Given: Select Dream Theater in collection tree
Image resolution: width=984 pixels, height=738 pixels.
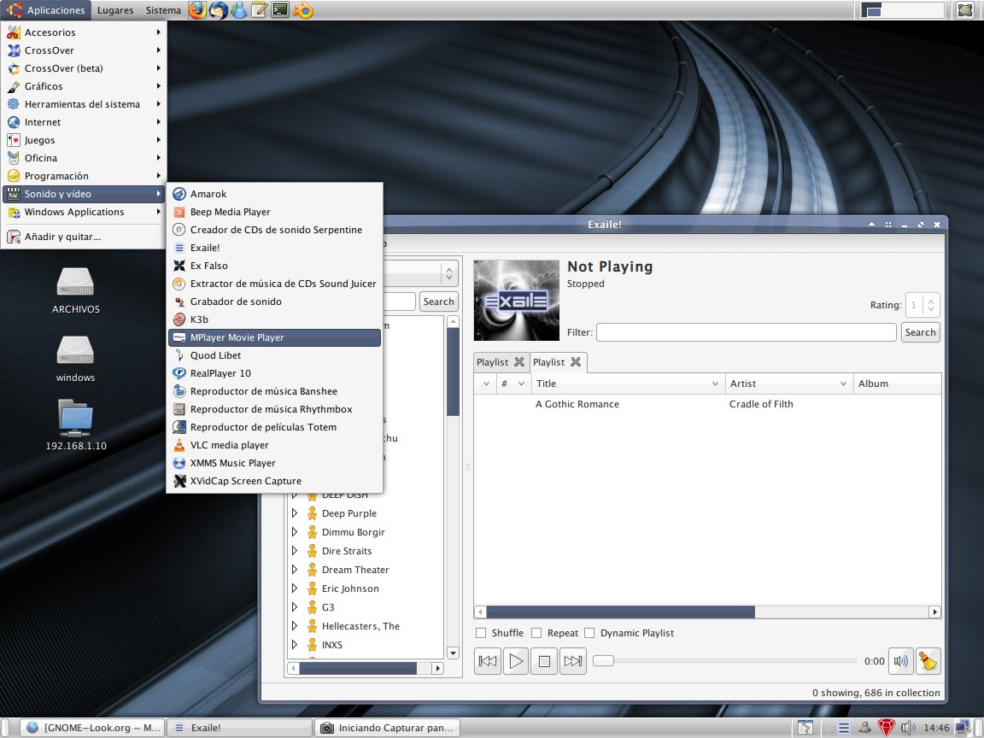Looking at the screenshot, I should coord(355,570).
